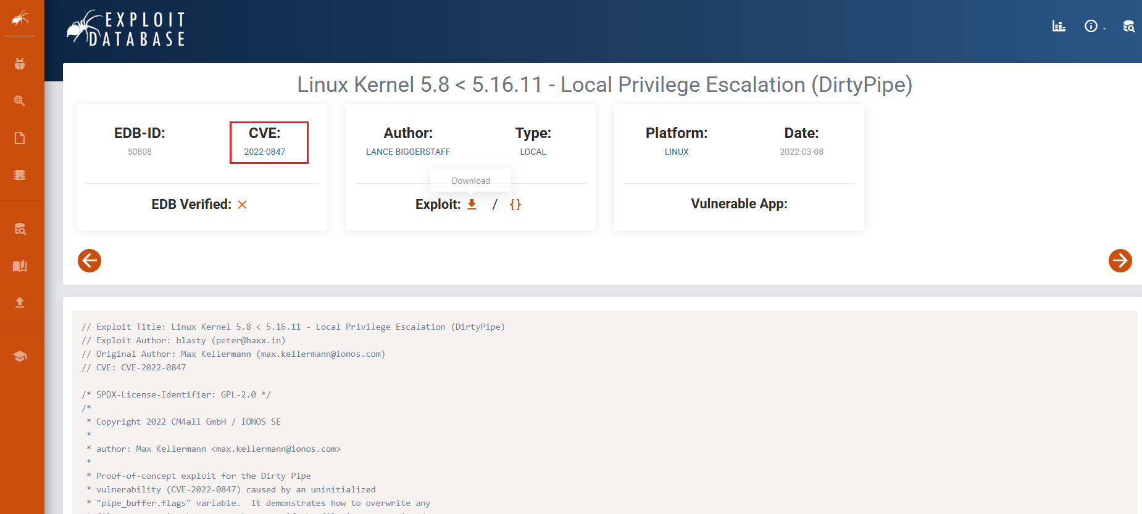Click the vulnerability (CVE-2022-0847) caused by line
Viewport: 1142px width, 514px height.
click(x=231, y=489)
